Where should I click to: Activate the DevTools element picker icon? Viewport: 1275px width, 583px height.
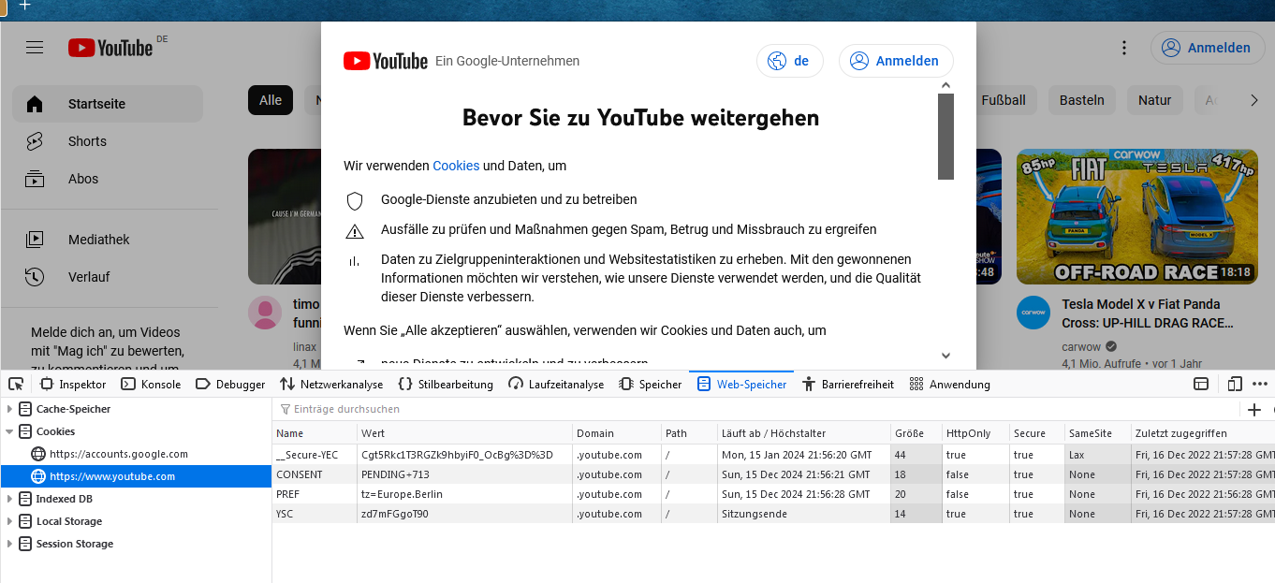tap(16, 384)
